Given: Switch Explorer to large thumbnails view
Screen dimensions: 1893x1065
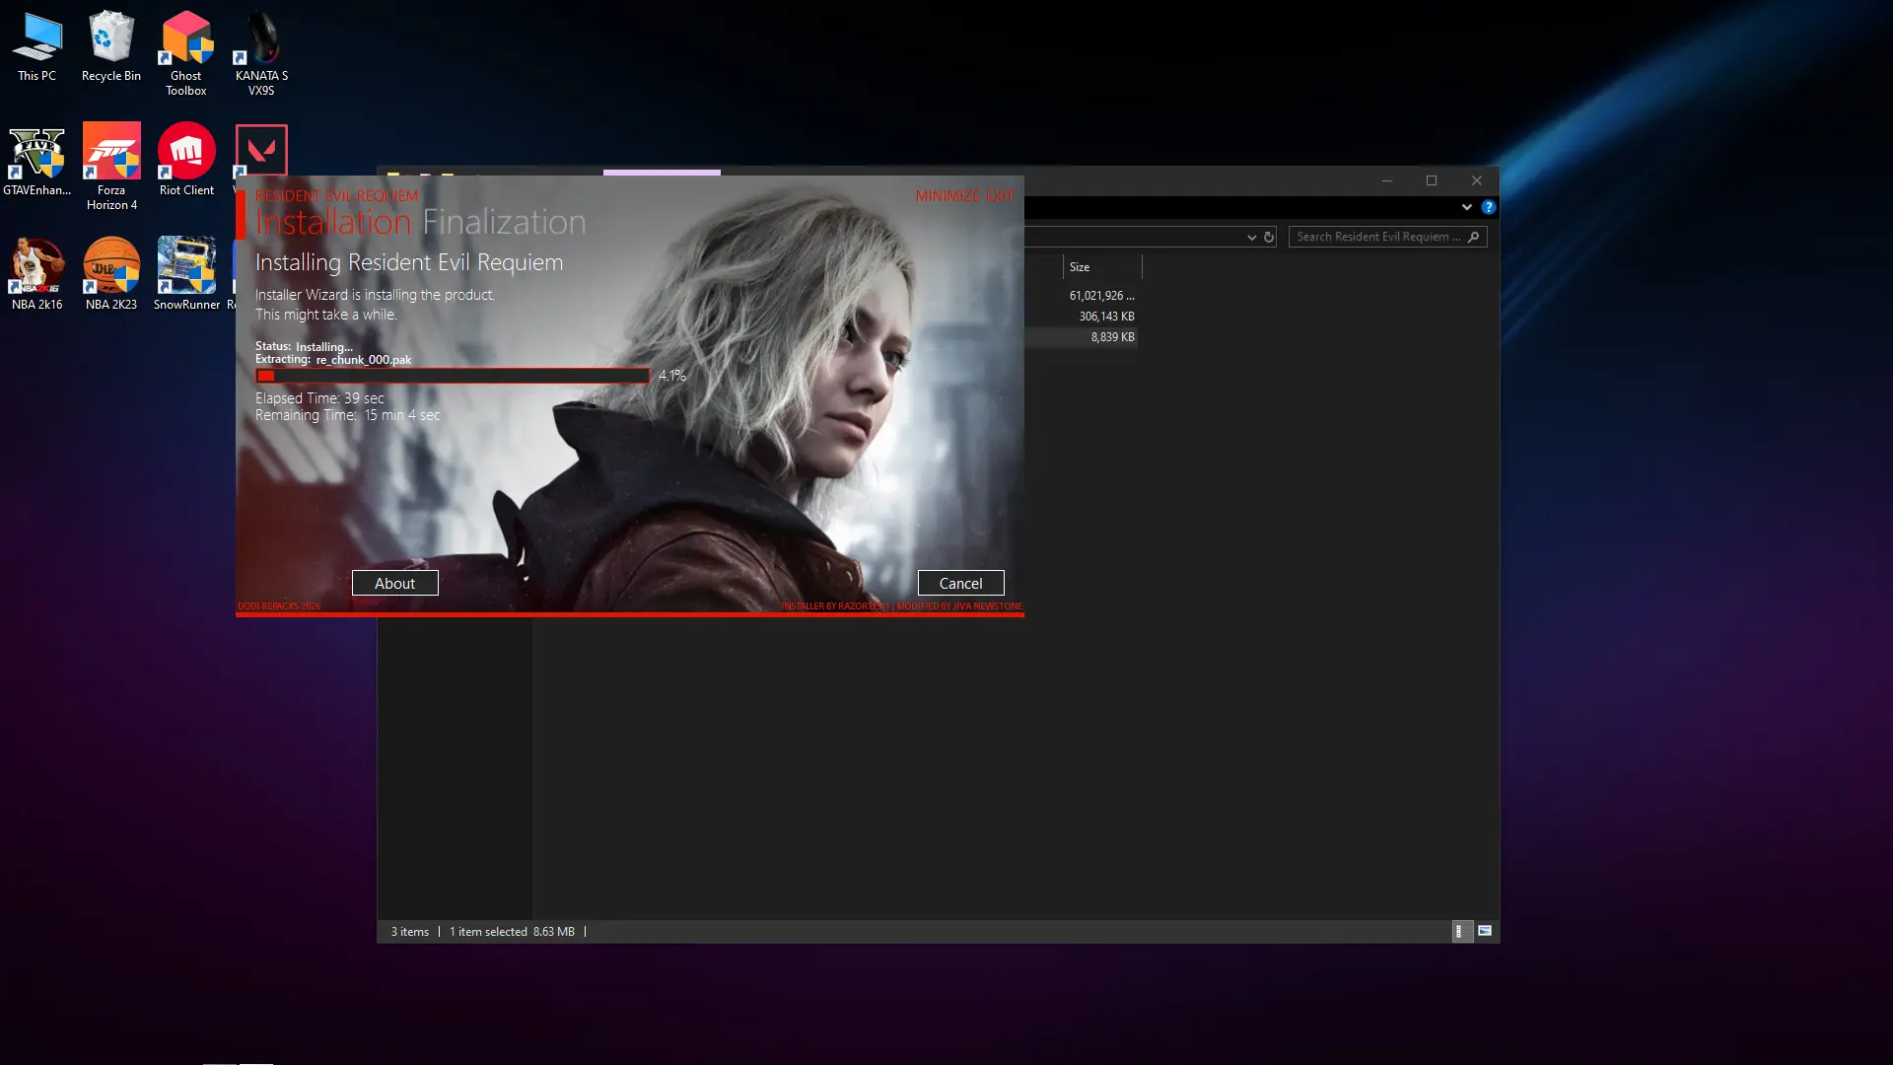Looking at the screenshot, I should 1485,931.
